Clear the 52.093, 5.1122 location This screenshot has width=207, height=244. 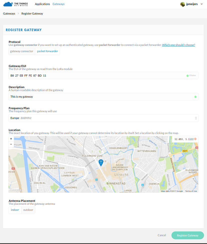pos(195,139)
